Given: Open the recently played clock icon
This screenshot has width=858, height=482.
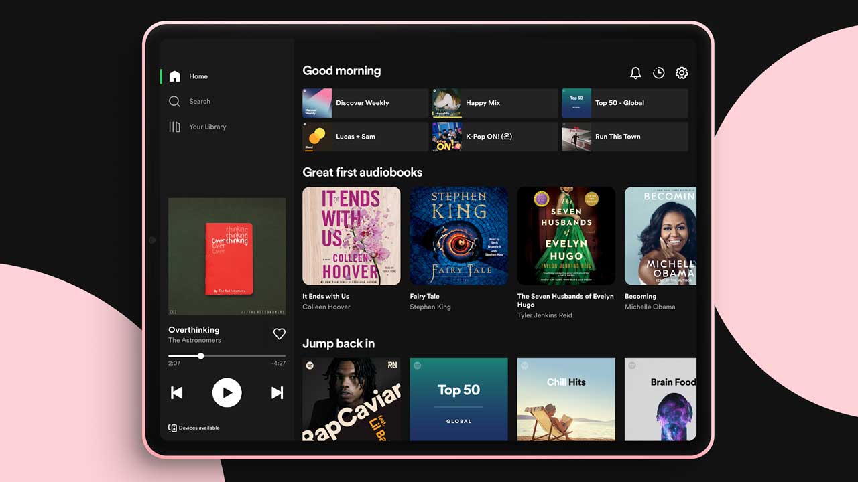Looking at the screenshot, I should click(x=659, y=73).
